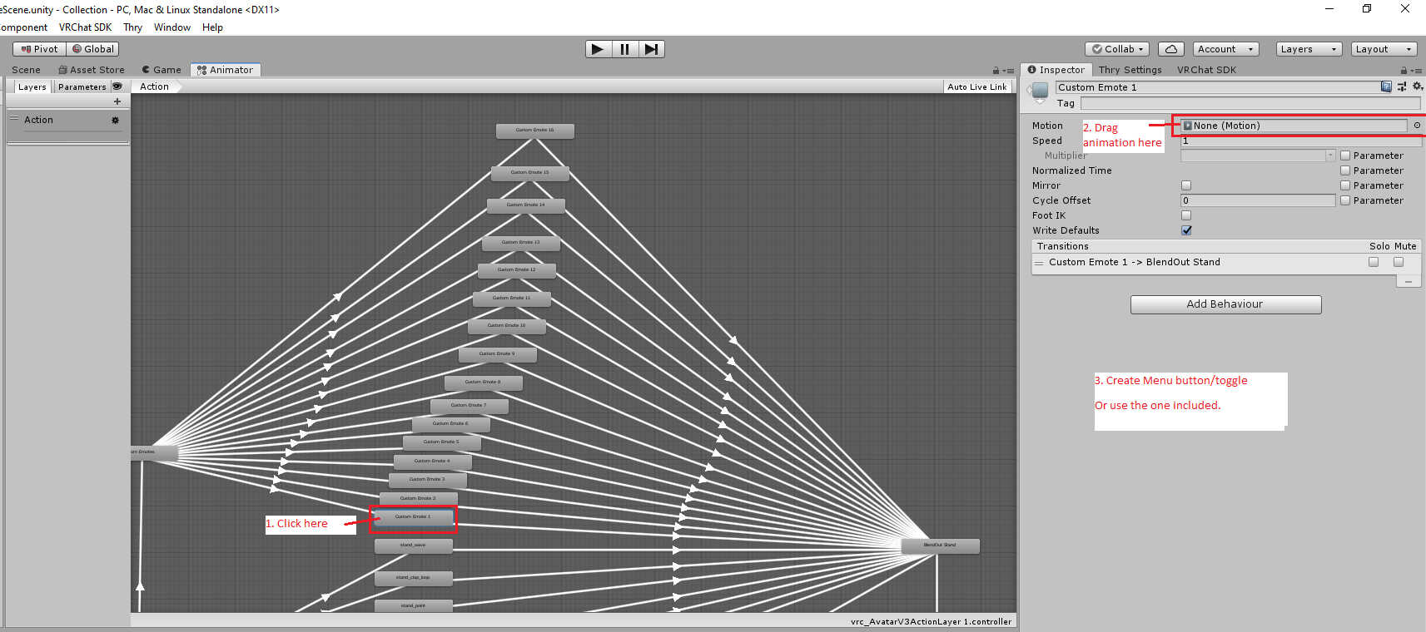The width and height of the screenshot is (1426, 632).
Task: Switch to the Thry Settings tab
Action: point(1130,70)
